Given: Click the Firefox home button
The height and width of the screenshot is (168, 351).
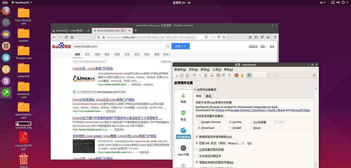Looking at the screenshot, I should [x=72, y=37].
